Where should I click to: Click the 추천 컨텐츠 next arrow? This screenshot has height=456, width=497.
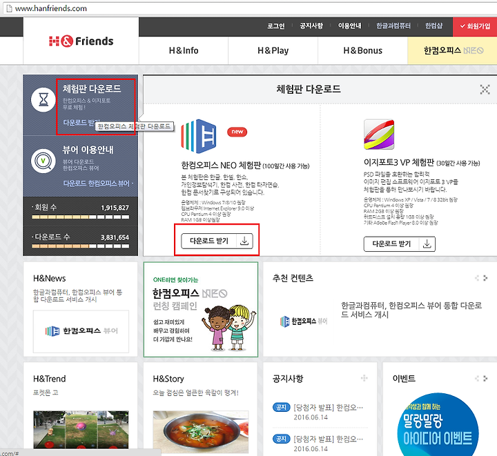485,278
